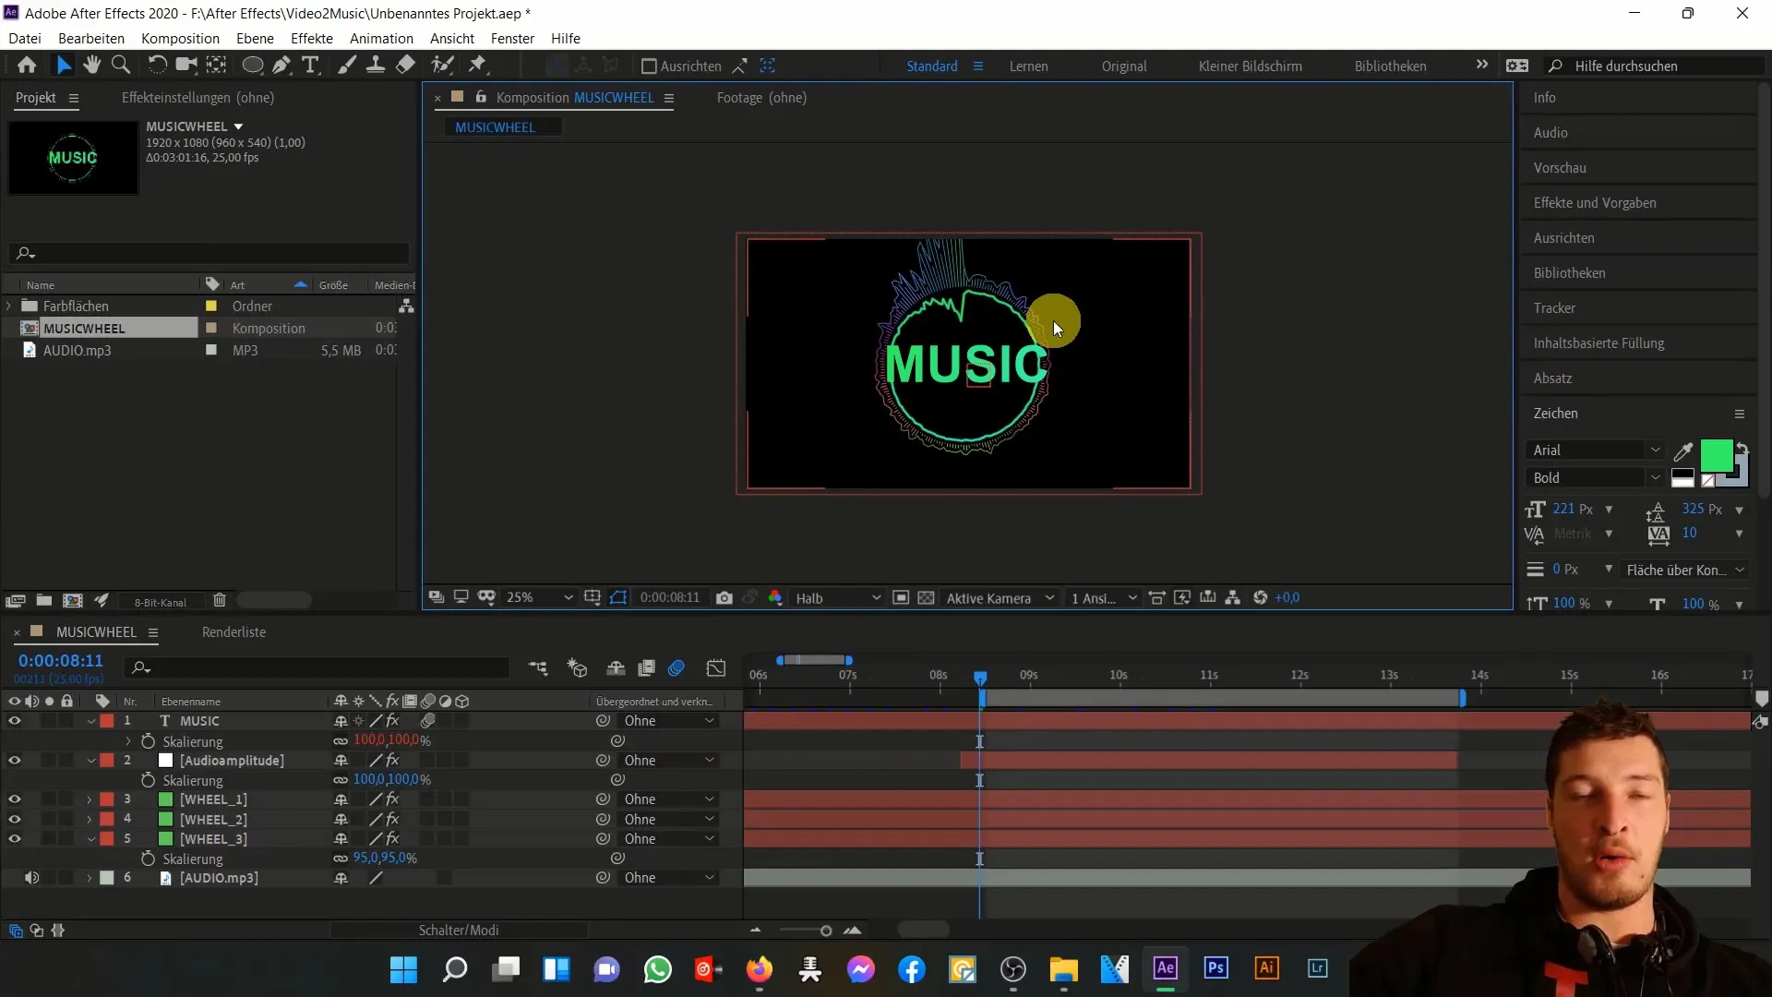Screen dimensions: 1772x997
Task: Select the Effekte menu from menu bar
Action: click(x=312, y=38)
